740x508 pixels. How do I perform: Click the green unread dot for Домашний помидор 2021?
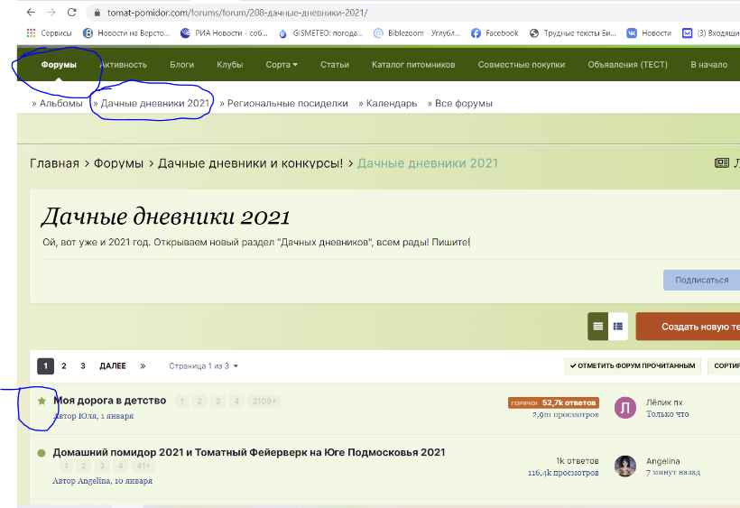point(42,453)
